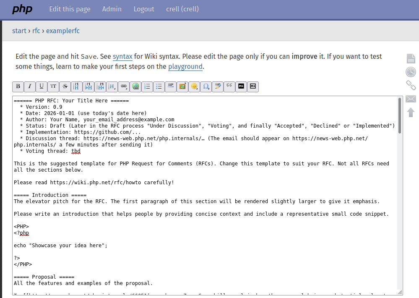Click the envelope subscribe icon
Image resolution: width=419 pixels, height=298 pixels.
point(411,99)
